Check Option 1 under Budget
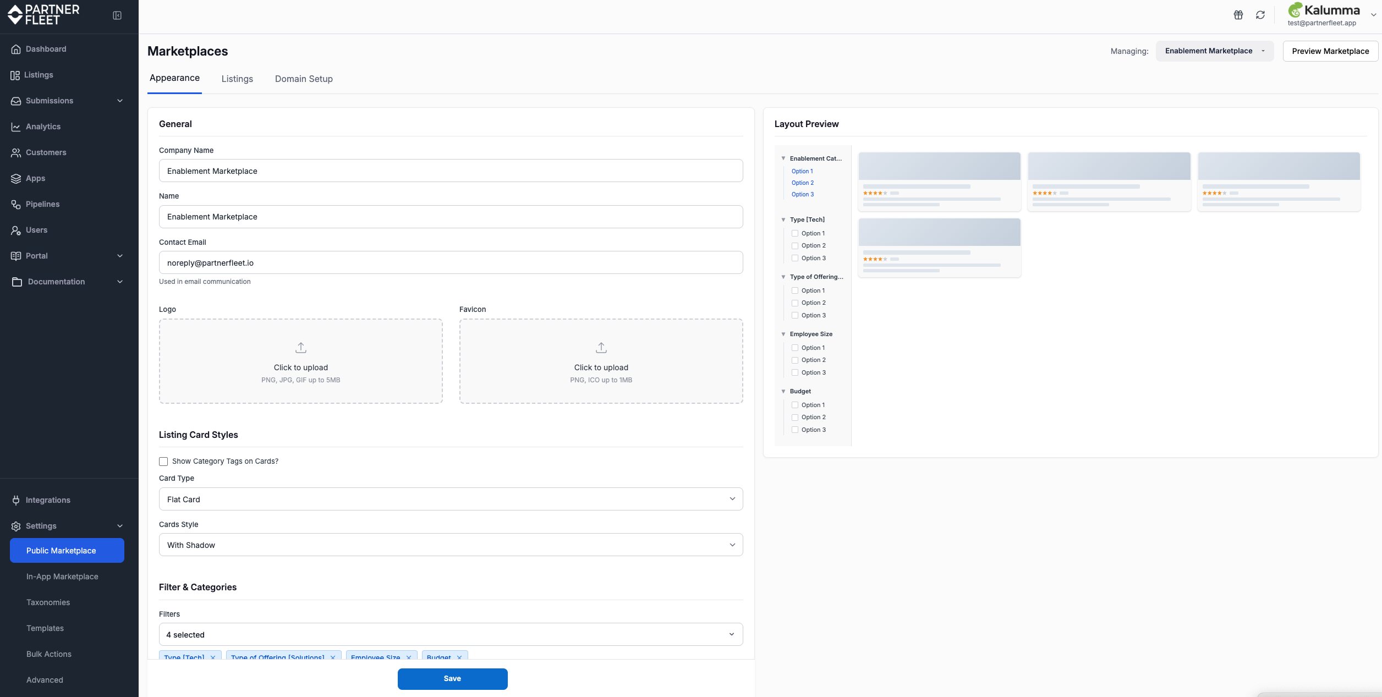This screenshot has width=1382, height=697. tap(795, 405)
